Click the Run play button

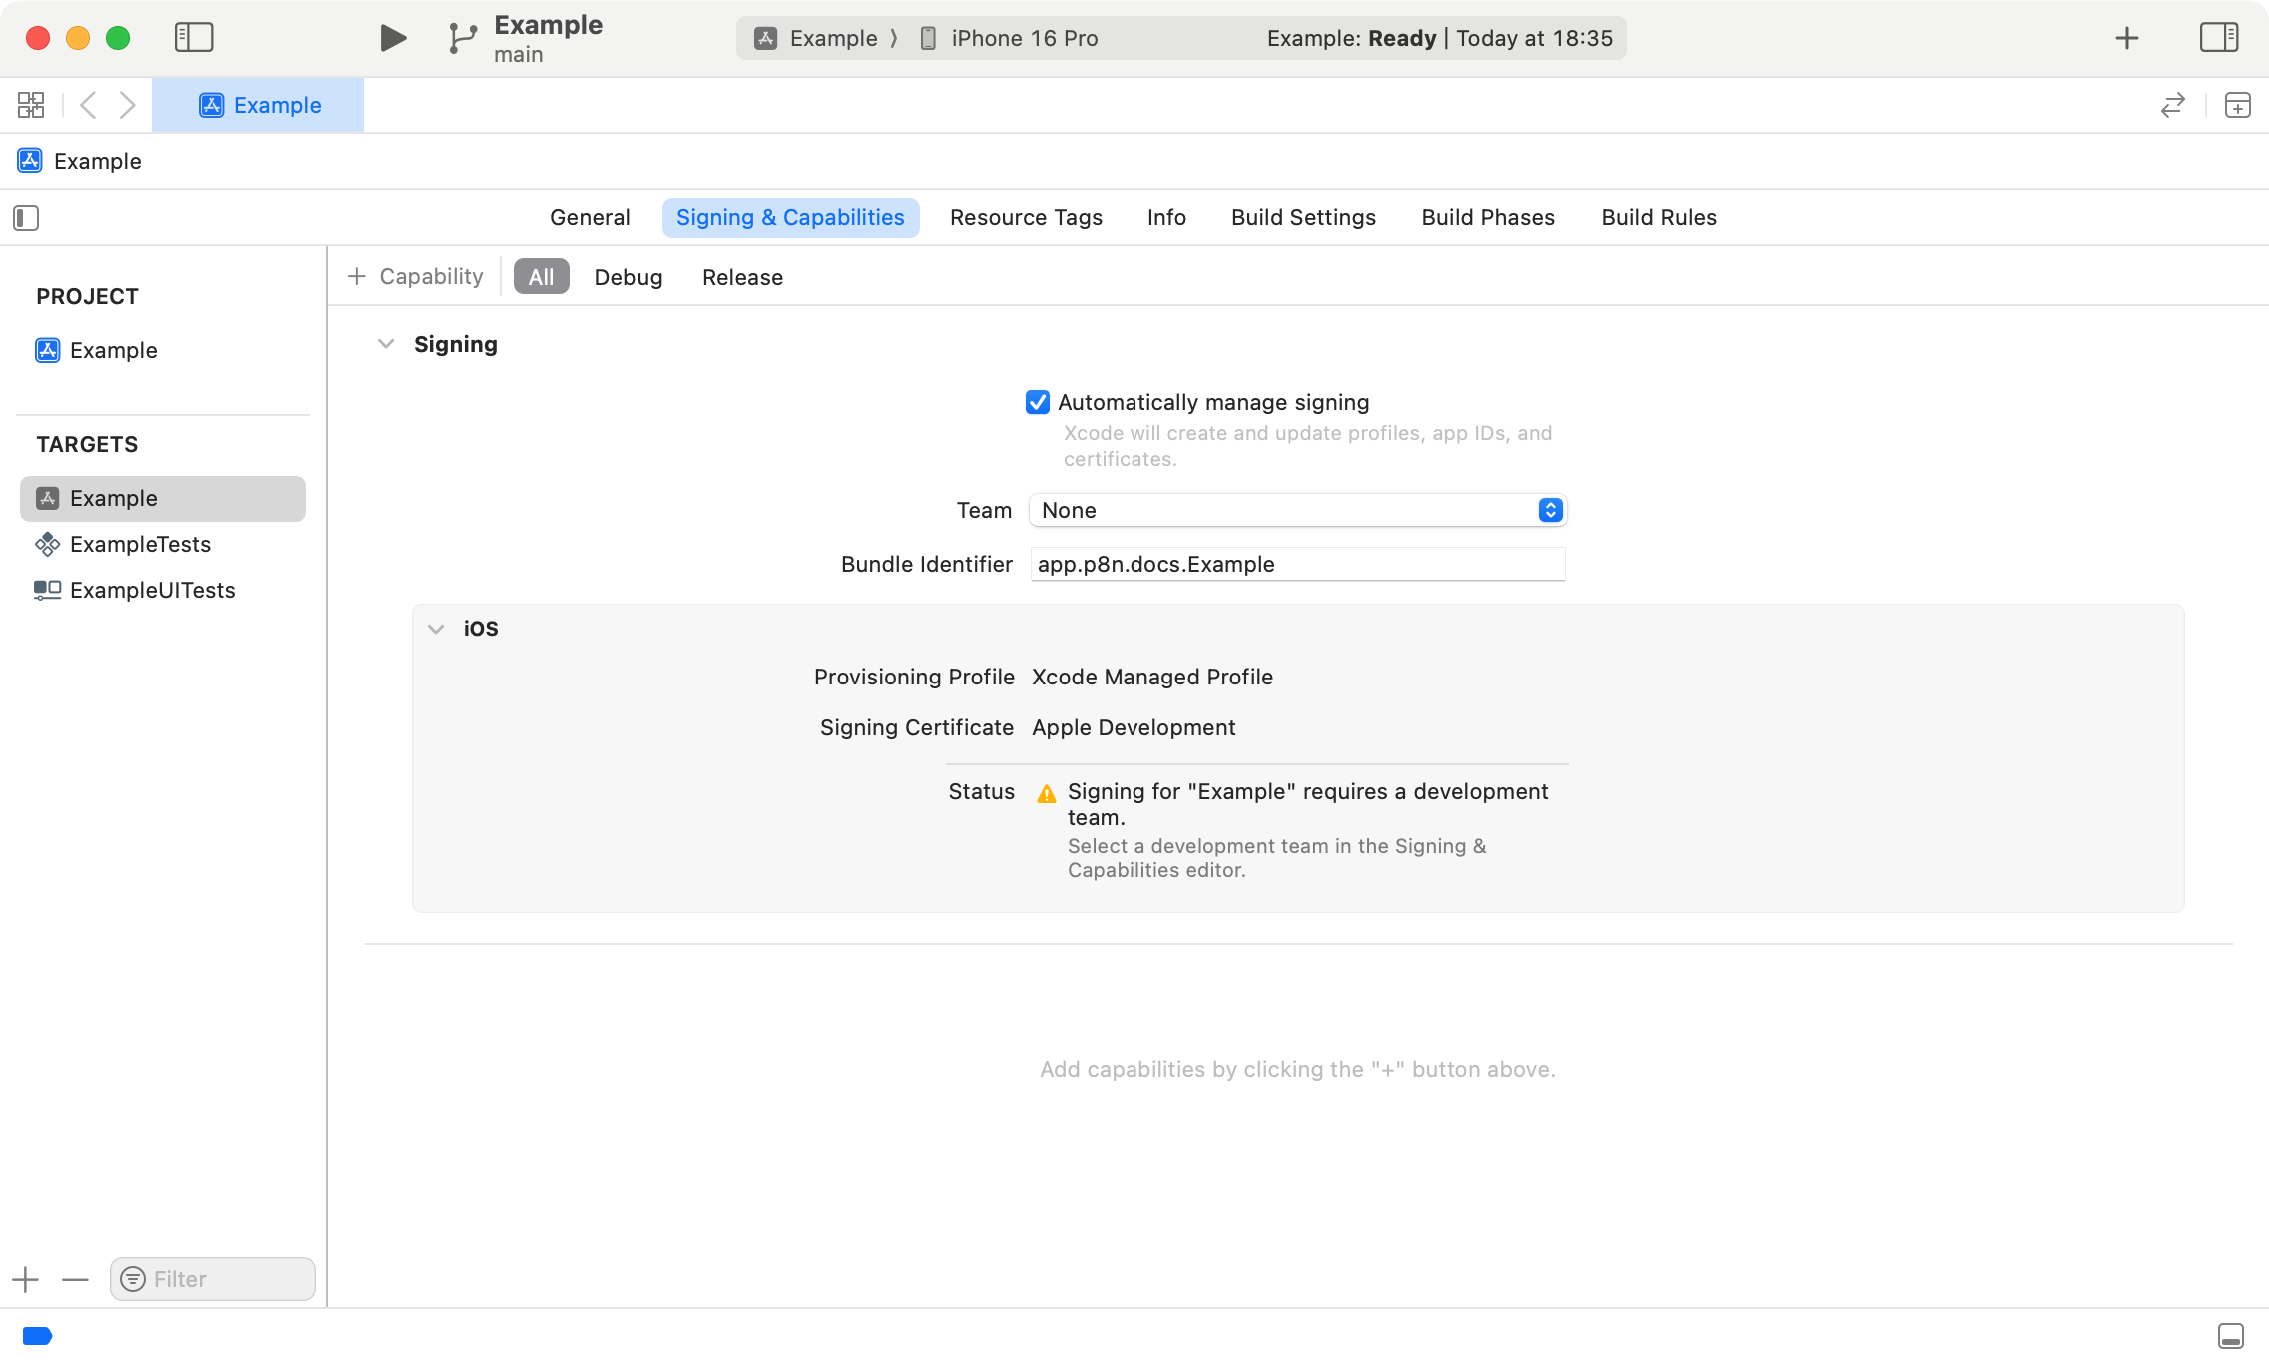pyautogui.click(x=393, y=38)
